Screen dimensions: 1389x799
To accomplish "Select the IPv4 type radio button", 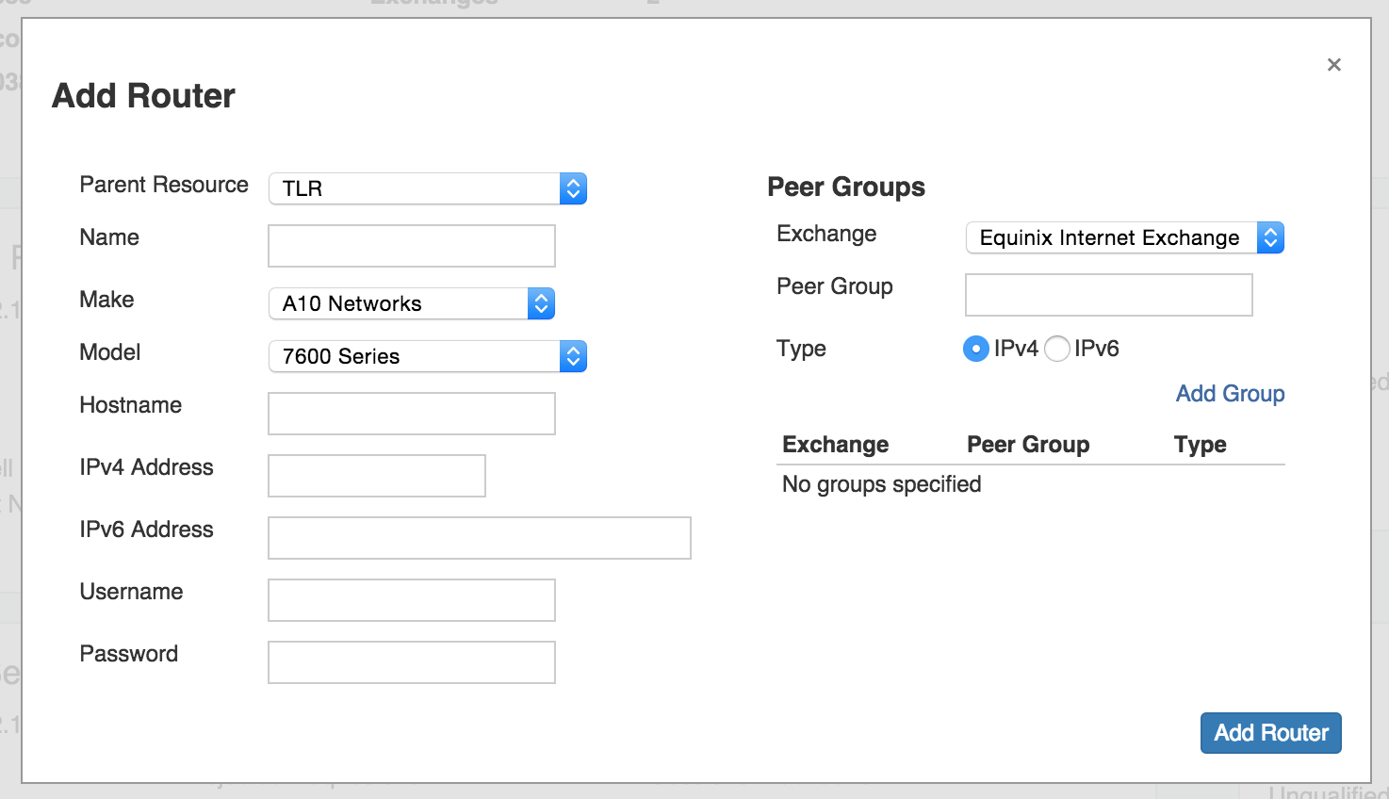I will tap(976, 349).
